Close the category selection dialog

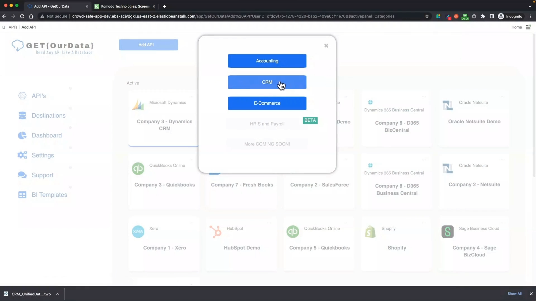click(326, 46)
